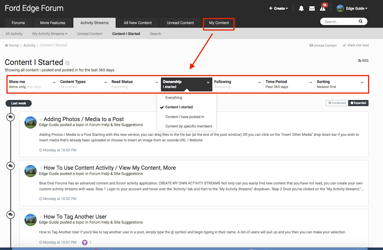Open How To Use Content Activity topic

coord(110,168)
